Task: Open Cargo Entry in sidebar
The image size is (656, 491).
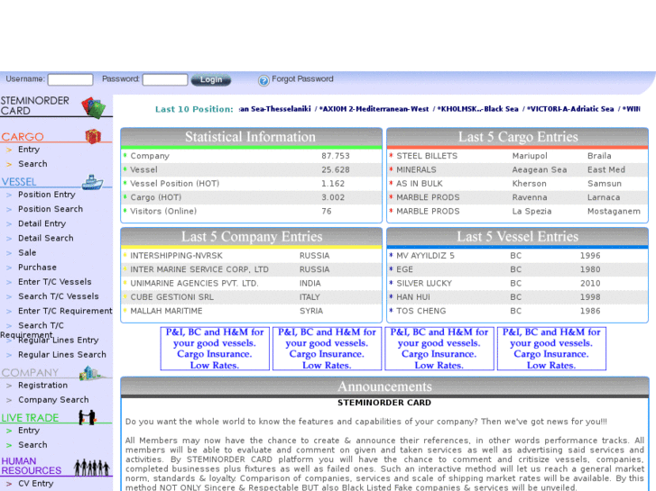Action: 29,150
